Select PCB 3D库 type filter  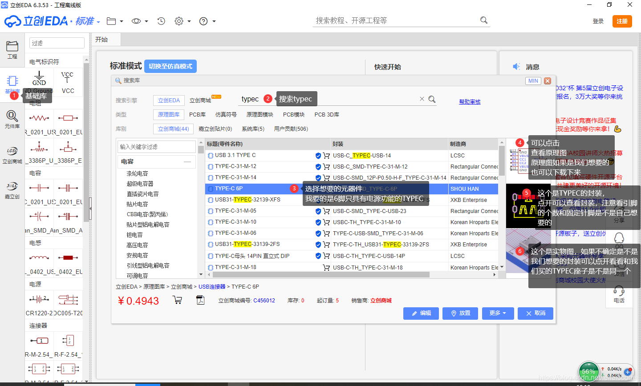[x=327, y=115]
